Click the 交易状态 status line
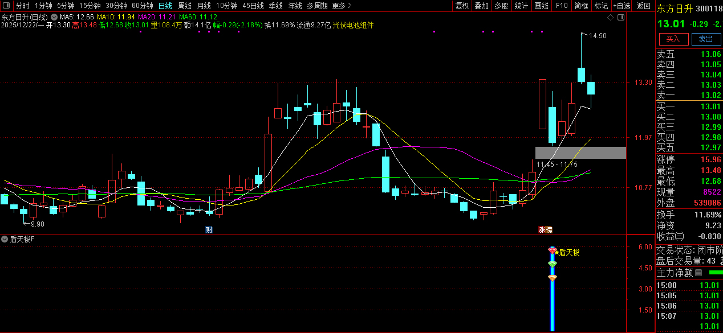Screen dimensions: 723x333 [x=689, y=250]
